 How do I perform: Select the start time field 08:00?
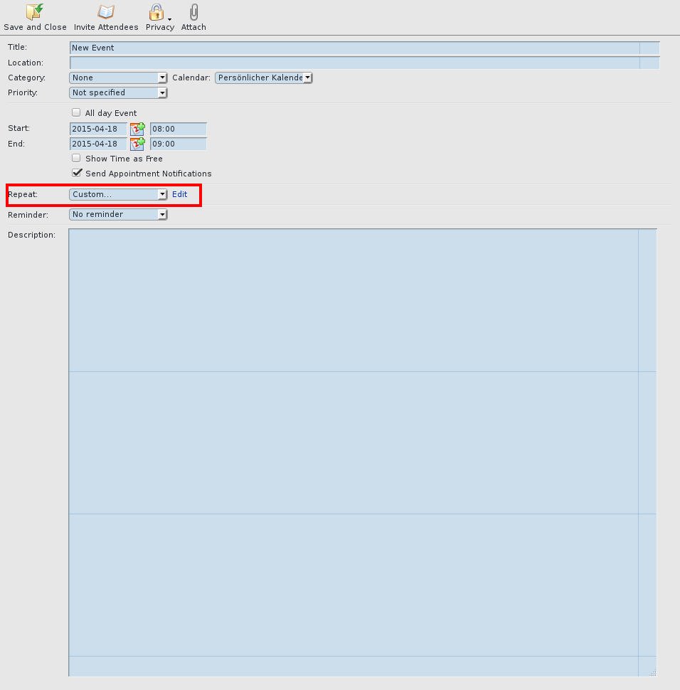[x=178, y=129]
